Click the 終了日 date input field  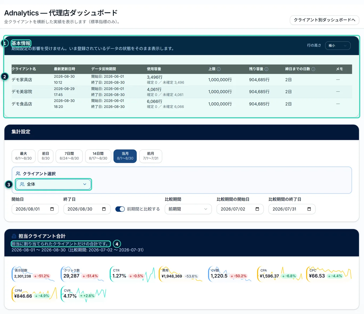point(87,209)
